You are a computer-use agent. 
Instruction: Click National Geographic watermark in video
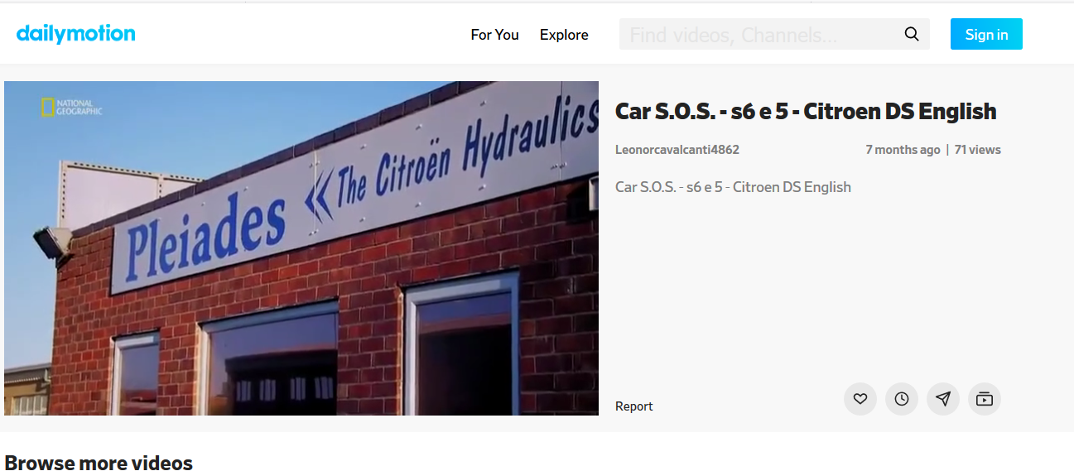[x=71, y=108]
